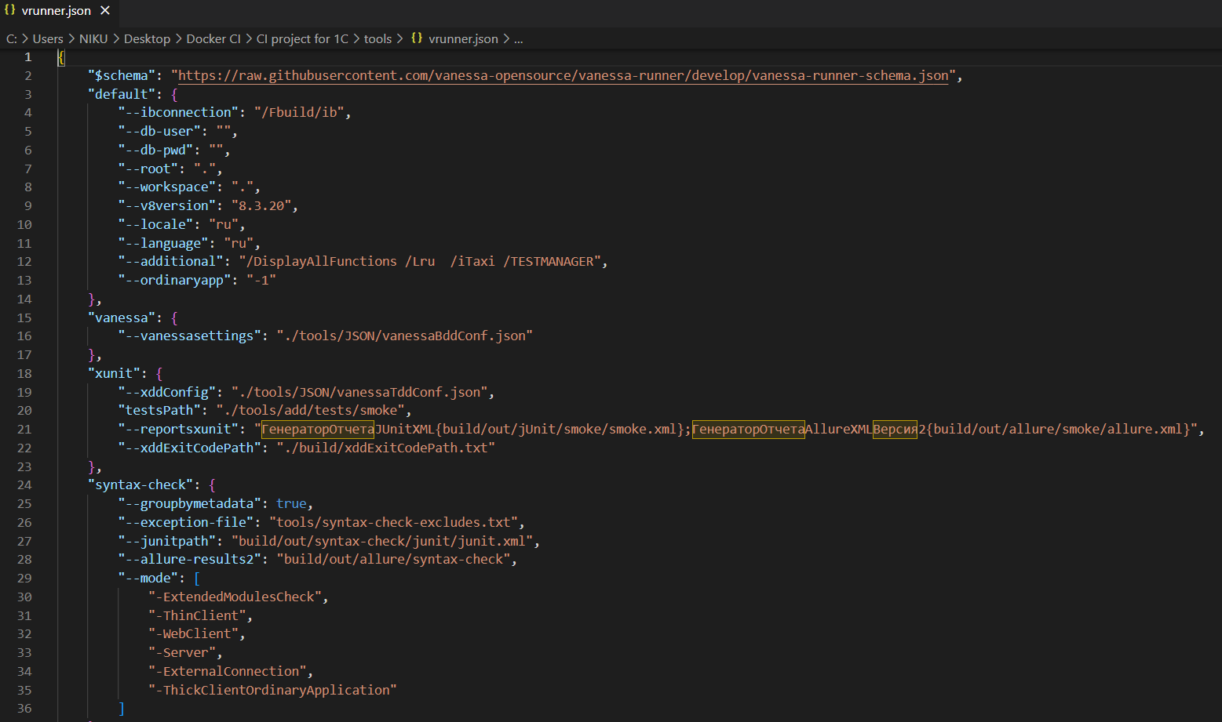The image size is (1222, 722).
Task: Open the "tools" breadcrumb dropdown
Action: coord(378,38)
